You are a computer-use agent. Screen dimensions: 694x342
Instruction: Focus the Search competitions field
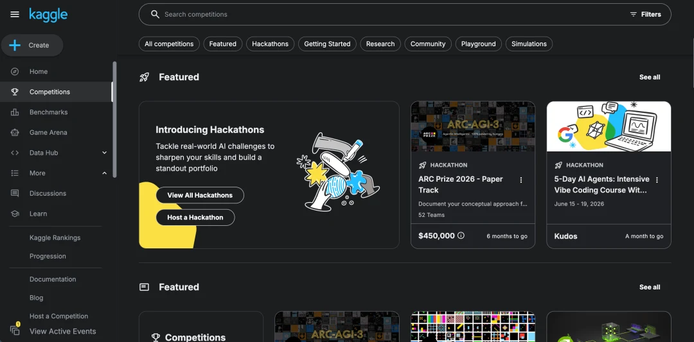tap(405, 14)
